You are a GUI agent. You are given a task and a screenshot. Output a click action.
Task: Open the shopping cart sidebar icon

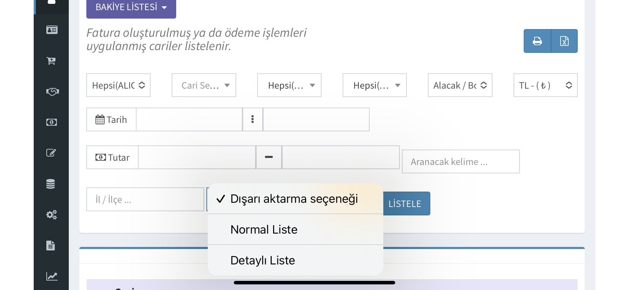point(52,61)
